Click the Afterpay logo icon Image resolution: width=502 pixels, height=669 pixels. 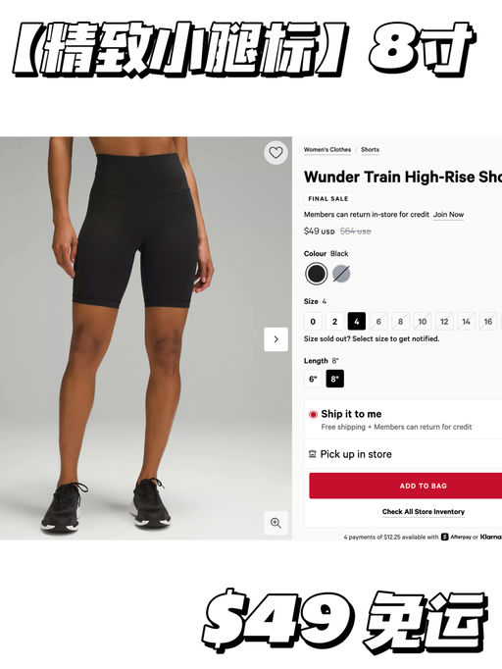[x=445, y=537]
